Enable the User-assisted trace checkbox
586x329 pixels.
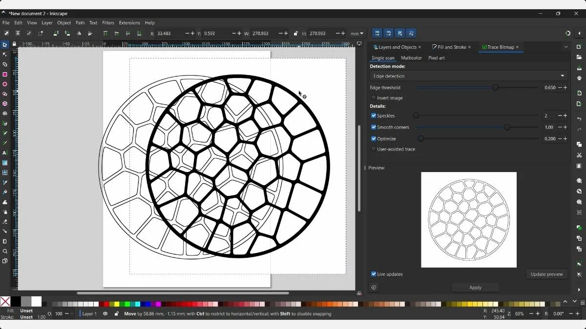click(374, 149)
